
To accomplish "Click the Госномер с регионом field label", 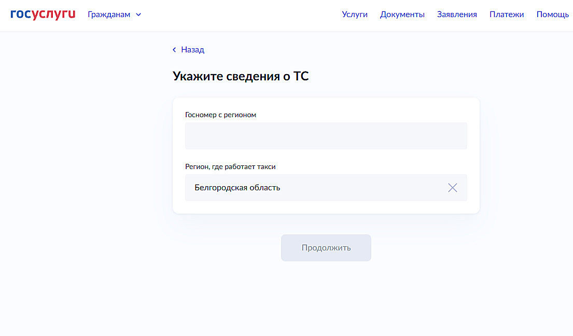I will pos(220,115).
